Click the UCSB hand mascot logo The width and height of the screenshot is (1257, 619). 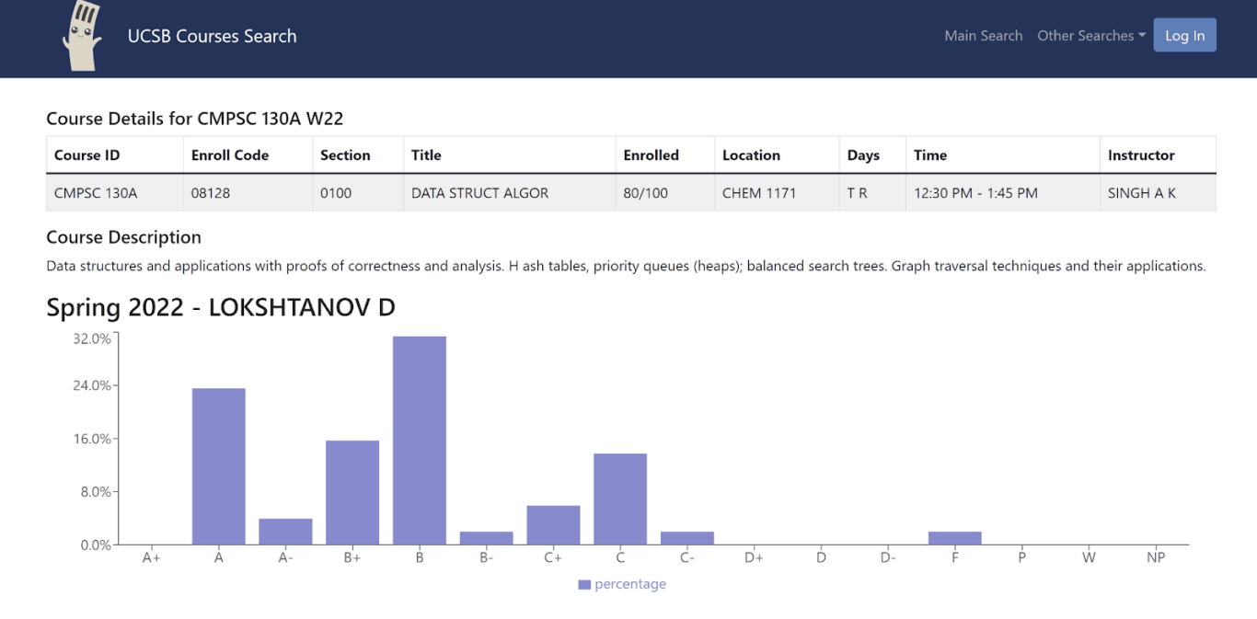pyautogui.click(x=83, y=37)
